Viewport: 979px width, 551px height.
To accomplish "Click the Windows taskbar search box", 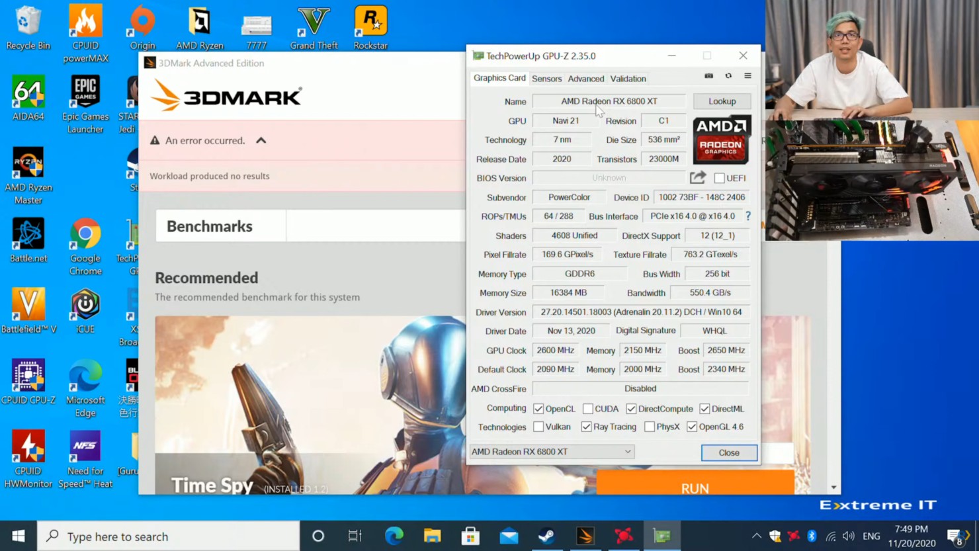I will 169,536.
